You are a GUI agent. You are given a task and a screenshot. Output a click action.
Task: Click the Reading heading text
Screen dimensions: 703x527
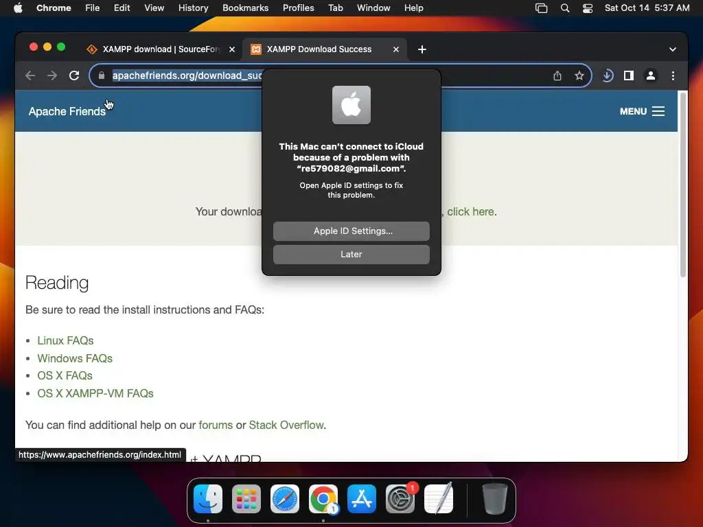[x=57, y=283]
